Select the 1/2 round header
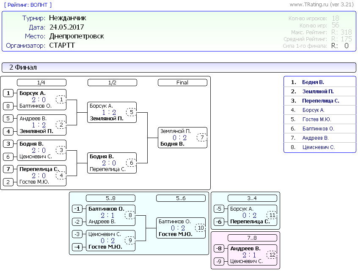Image resolution: width=358 pixels, height=271 pixels. coord(112,83)
